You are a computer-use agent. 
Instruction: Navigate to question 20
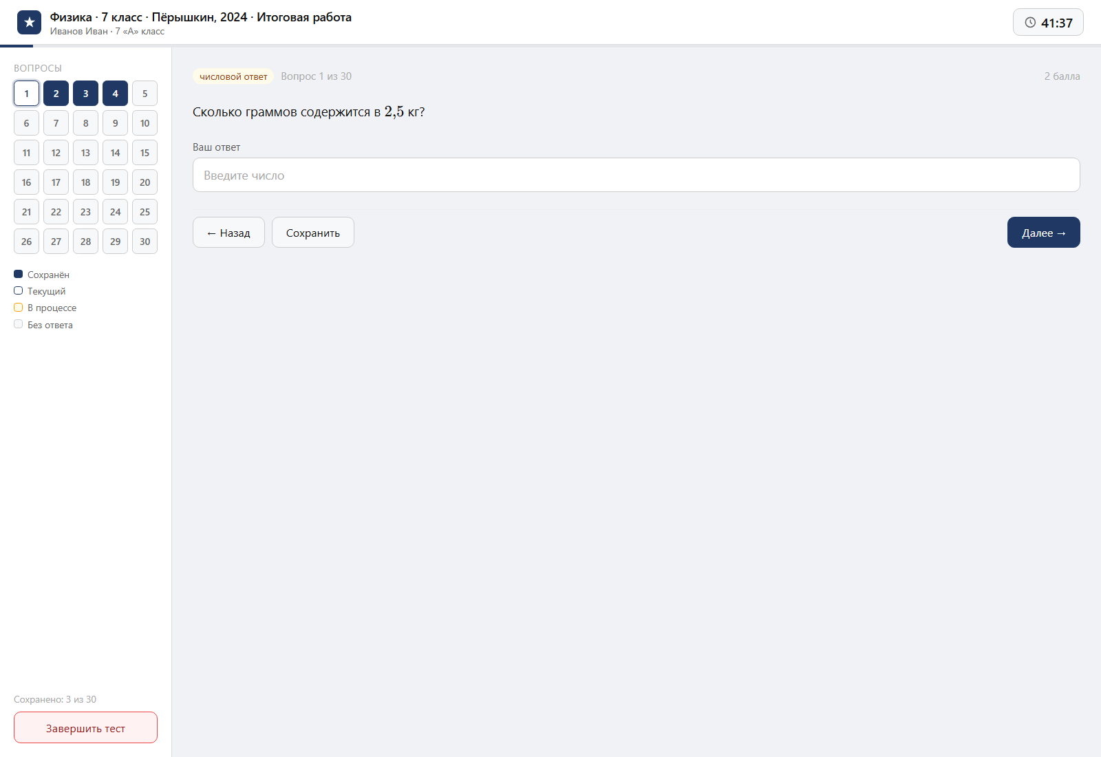pyautogui.click(x=145, y=182)
